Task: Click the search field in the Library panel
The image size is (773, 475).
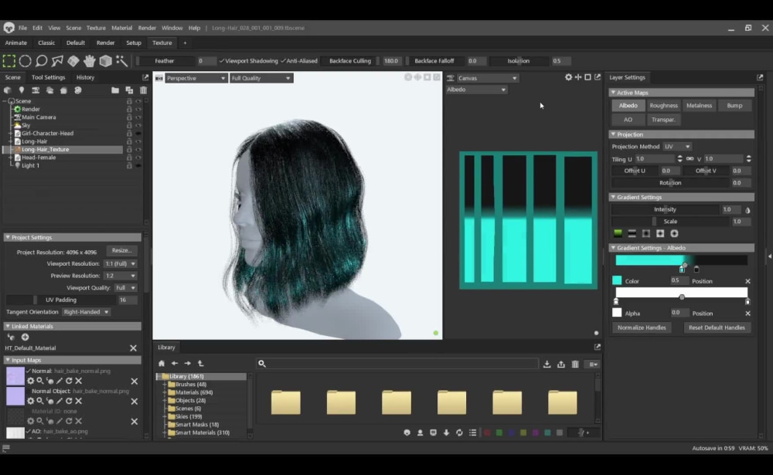Action: 394,363
